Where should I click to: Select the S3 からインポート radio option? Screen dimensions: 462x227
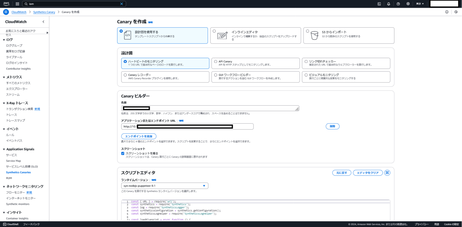pyautogui.click(x=307, y=31)
